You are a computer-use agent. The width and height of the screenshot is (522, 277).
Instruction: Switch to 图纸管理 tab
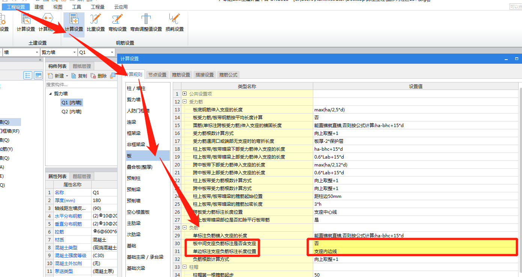(x=81, y=66)
